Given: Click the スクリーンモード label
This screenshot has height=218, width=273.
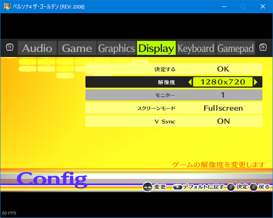Looking at the screenshot, I should [156, 108].
